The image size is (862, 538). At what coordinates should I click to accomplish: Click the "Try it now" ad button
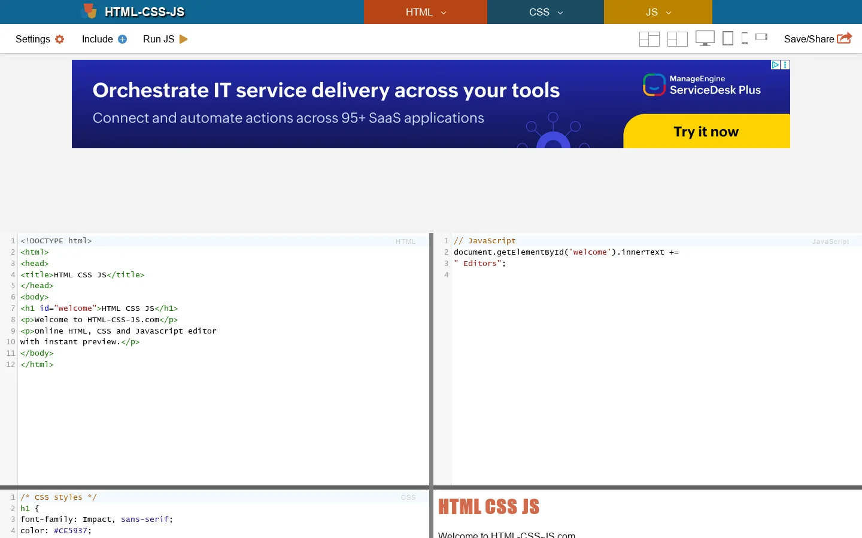[706, 132]
